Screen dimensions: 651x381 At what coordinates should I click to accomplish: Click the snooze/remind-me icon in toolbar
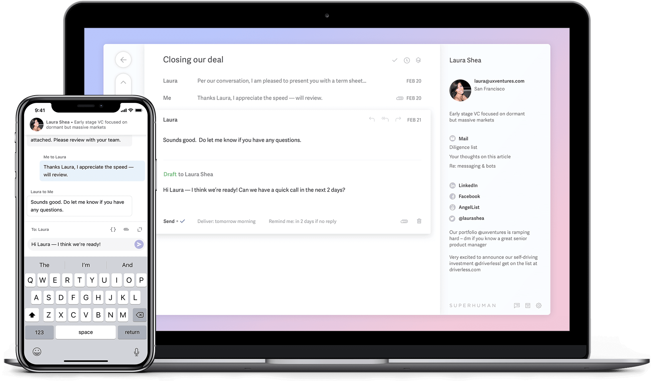[407, 60]
